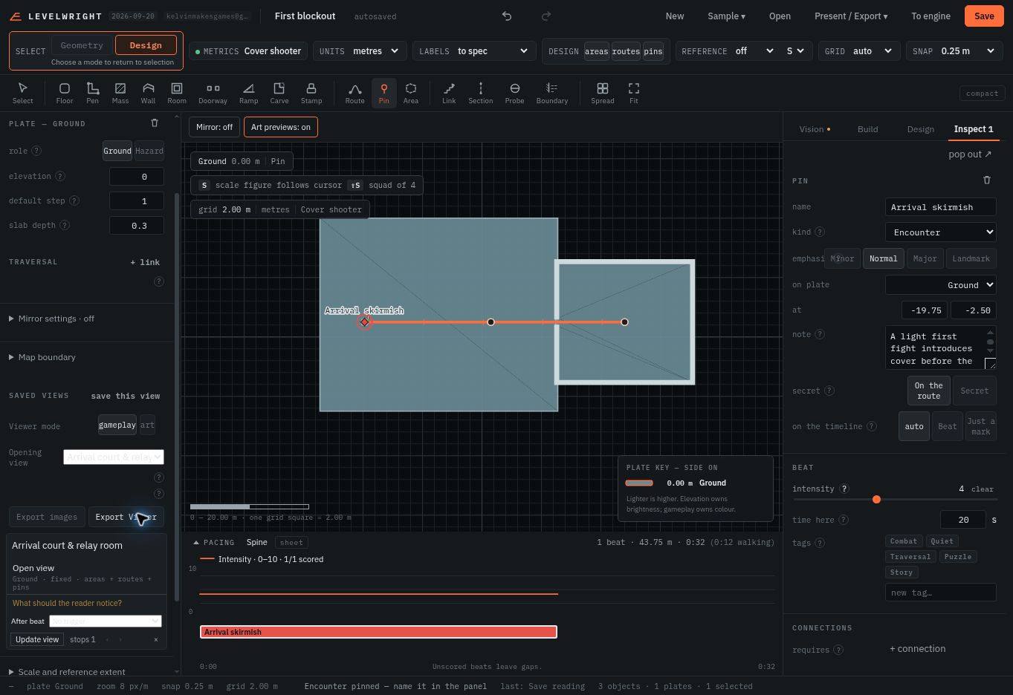Select the Room tool
1013x695 pixels.
177,93
